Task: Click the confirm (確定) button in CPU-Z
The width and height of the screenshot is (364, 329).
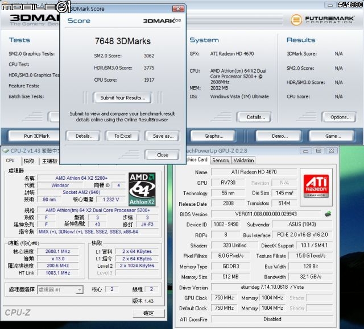Action: [148, 313]
